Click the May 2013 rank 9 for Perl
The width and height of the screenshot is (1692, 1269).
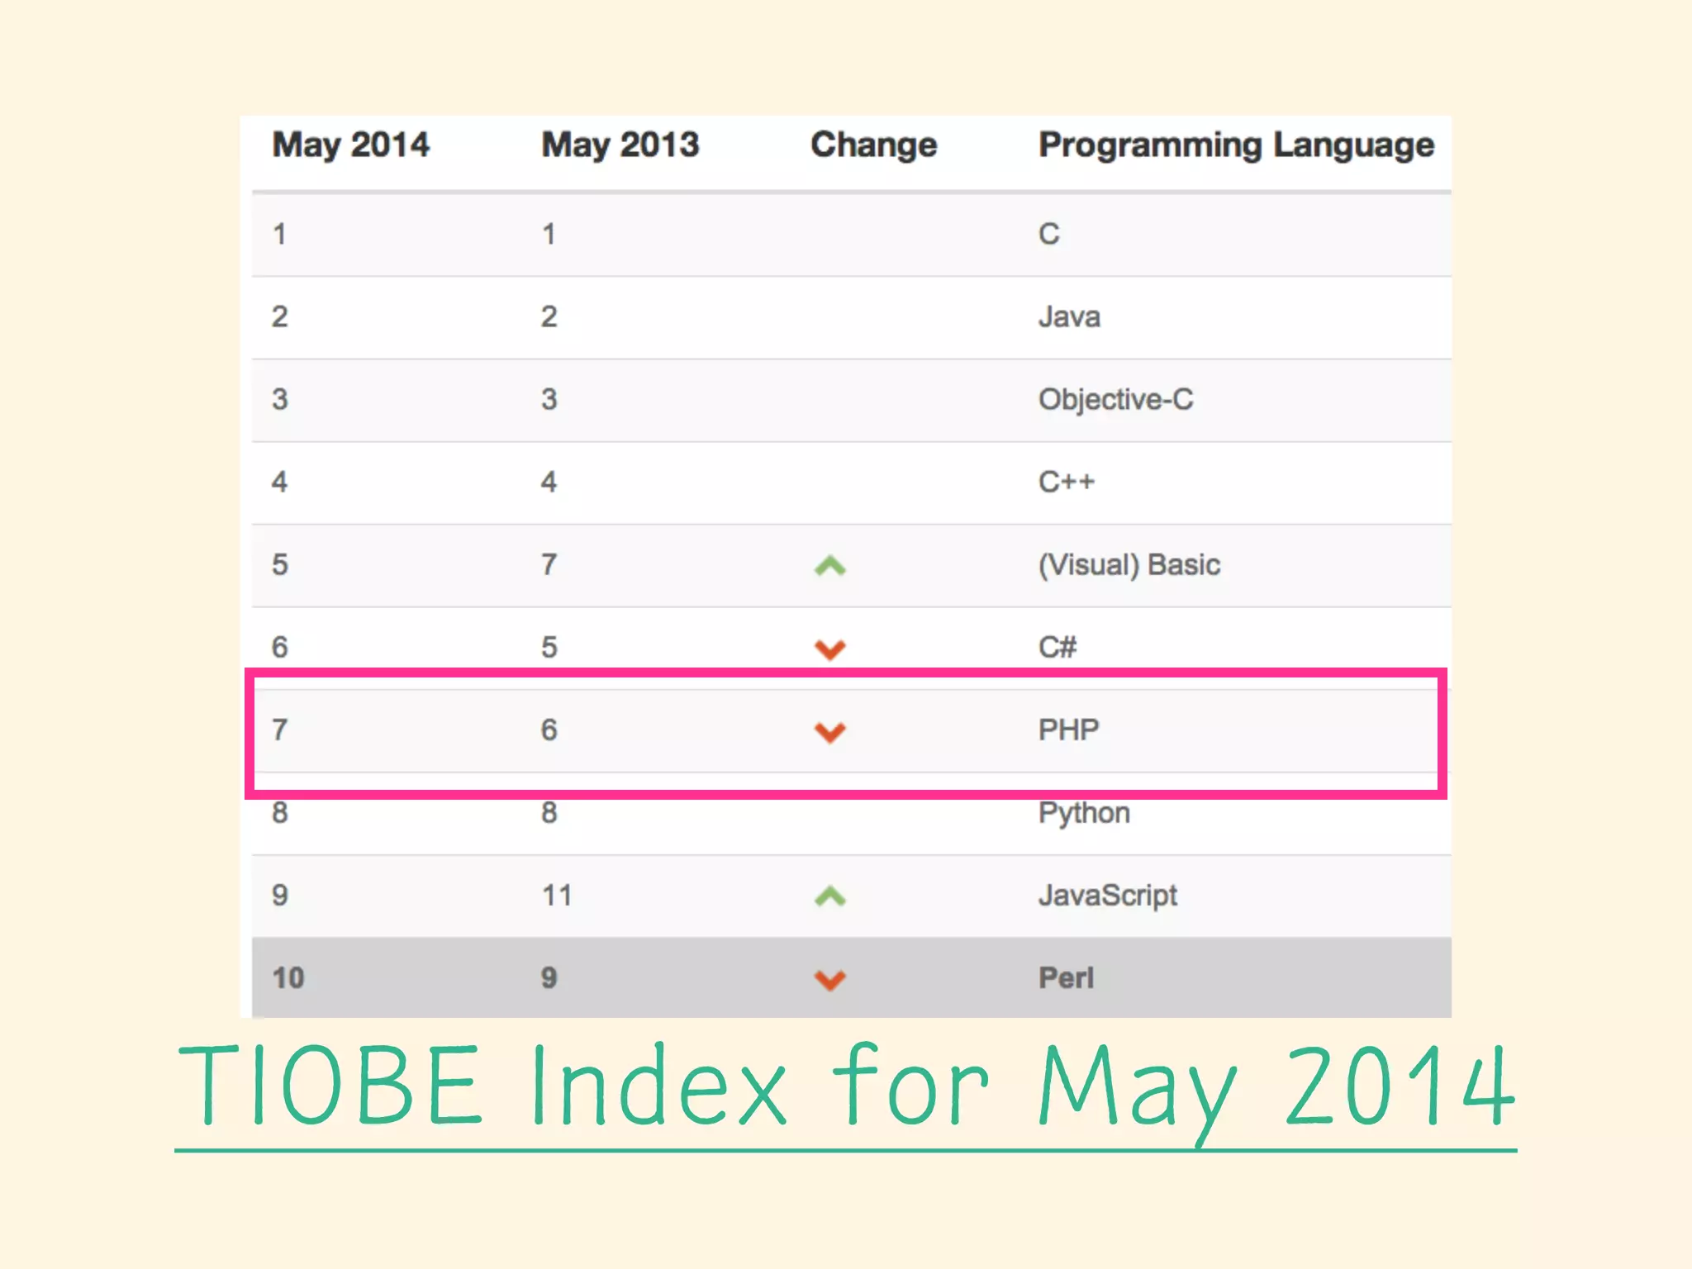[x=549, y=978]
